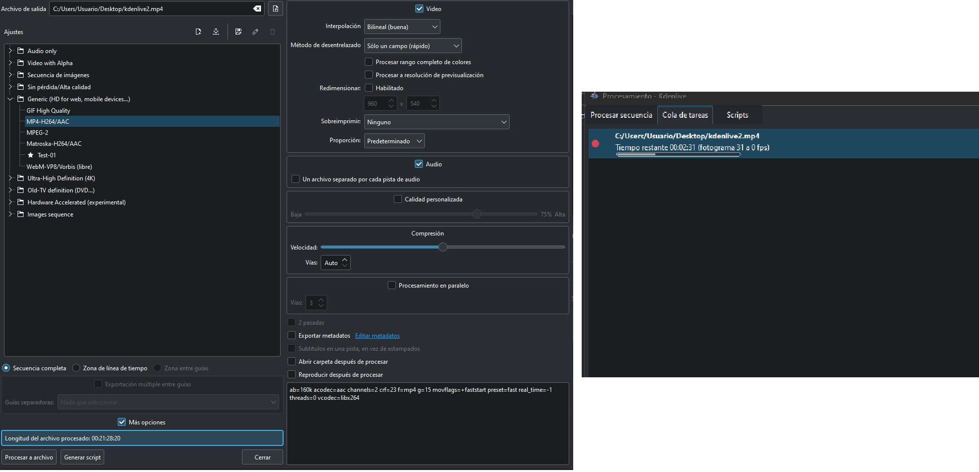The height and width of the screenshot is (472, 979).
Task: Click the Kdenlive window title icon
Action: click(595, 95)
